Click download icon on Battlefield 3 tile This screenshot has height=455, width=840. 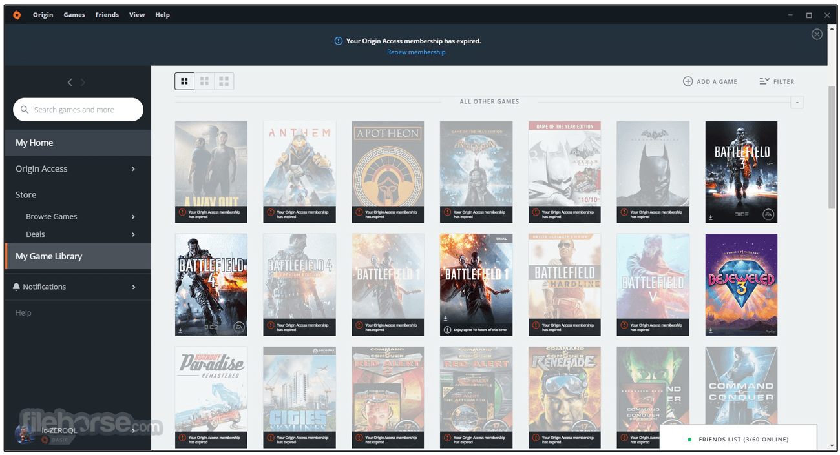(x=711, y=217)
